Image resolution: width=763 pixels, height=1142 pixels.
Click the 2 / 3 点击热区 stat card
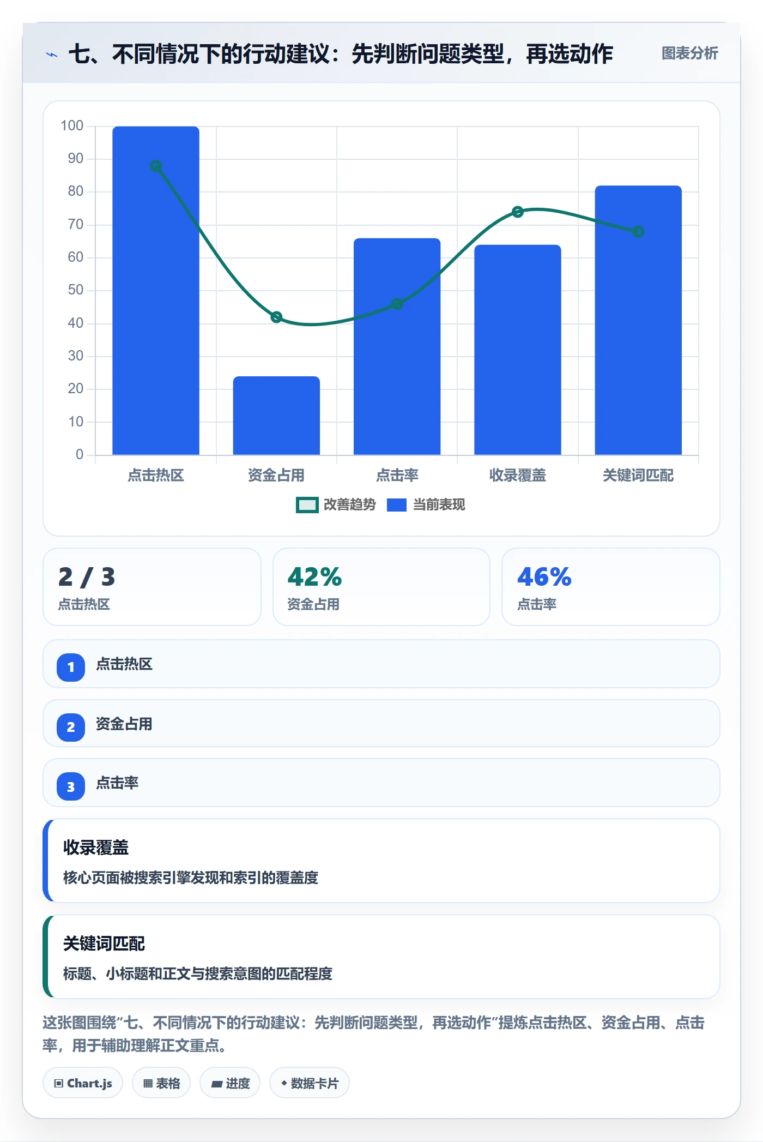coord(152,587)
